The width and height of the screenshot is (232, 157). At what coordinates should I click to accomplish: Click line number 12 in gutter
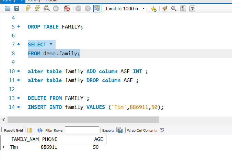click(12, 89)
